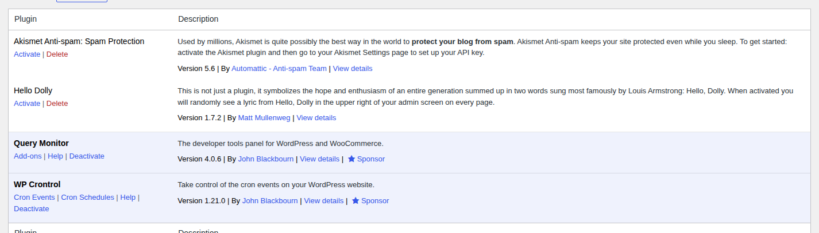Deactivate the Query Monitor plugin
This screenshot has height=233, width=819.
(x=87, y=156)
